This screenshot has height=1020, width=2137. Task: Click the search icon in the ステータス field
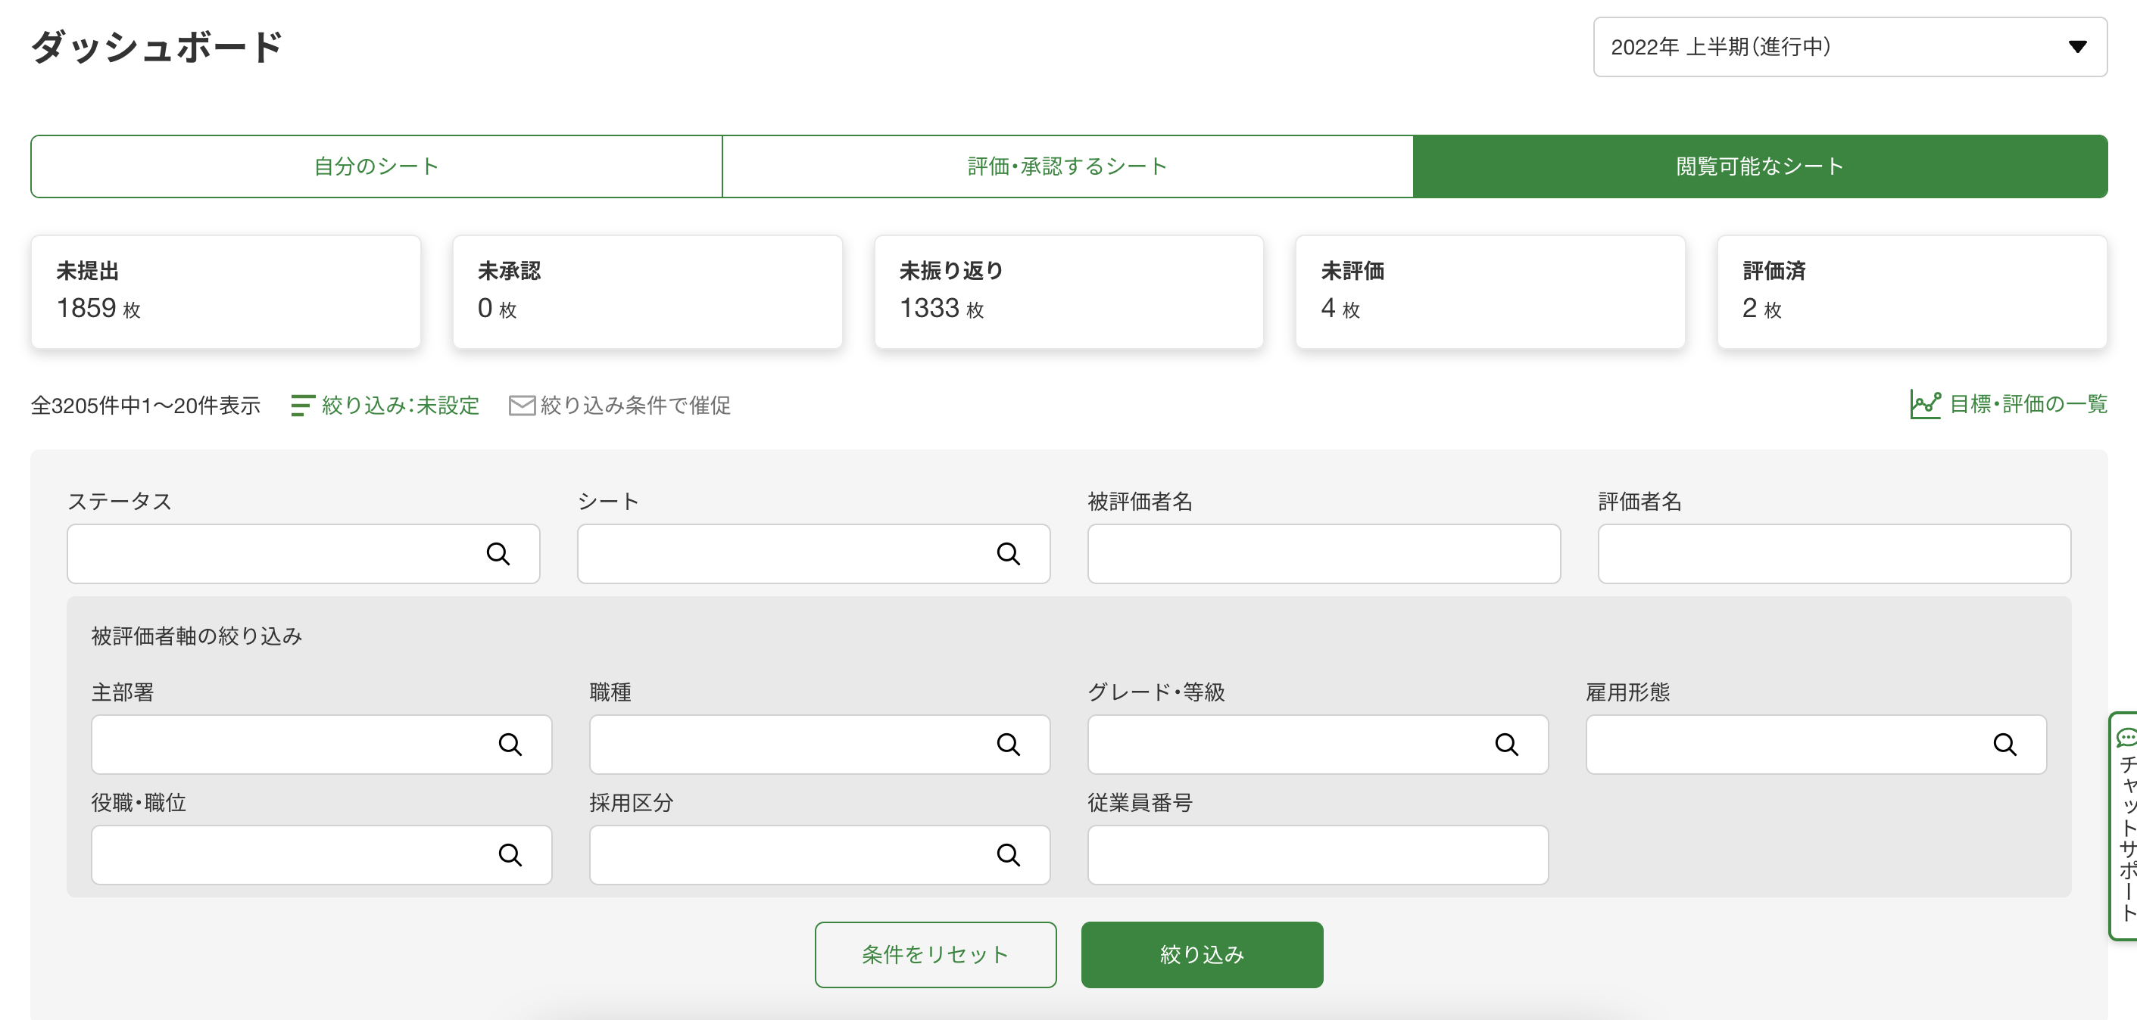[498, 554]
